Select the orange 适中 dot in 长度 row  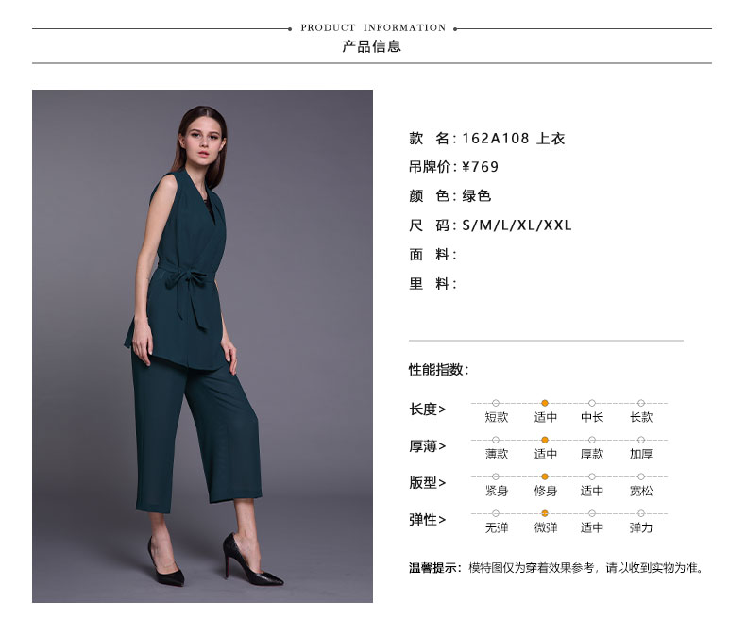tap(545, 403)
